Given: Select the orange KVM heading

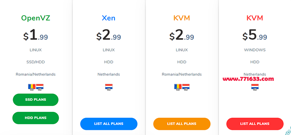Looking at the screenshot, I should (182, 18).
